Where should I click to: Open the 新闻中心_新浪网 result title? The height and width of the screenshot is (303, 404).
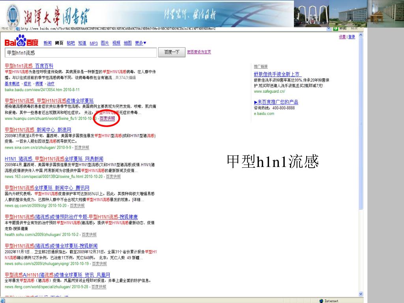38,130
